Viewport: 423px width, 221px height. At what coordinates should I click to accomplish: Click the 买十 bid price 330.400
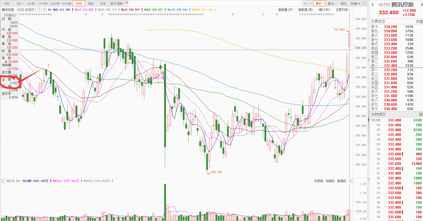(x=390, y=109)
